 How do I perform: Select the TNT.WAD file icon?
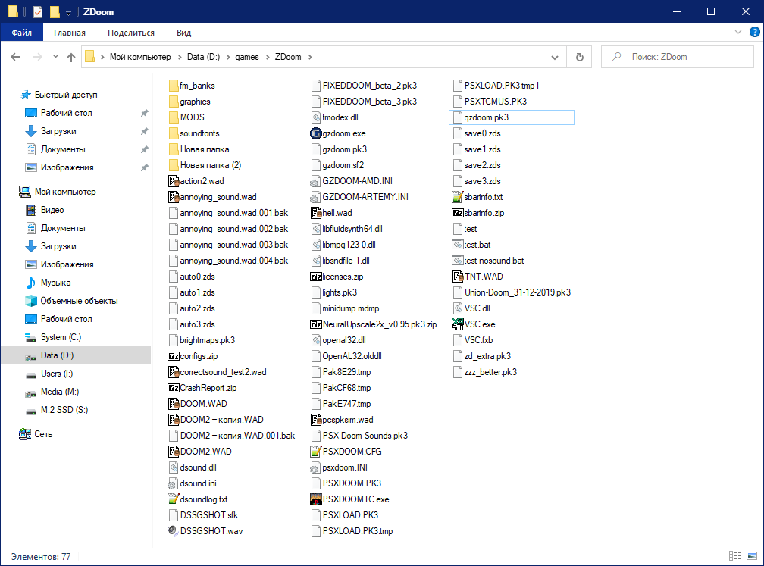pos(458,277)
